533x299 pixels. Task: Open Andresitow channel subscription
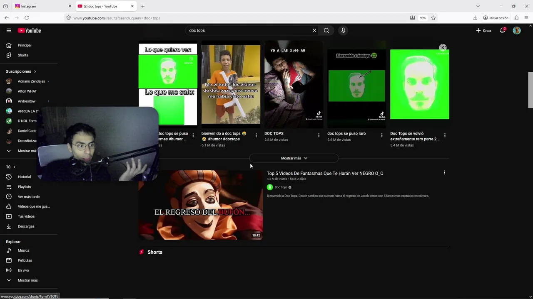[x=27, y=101]
